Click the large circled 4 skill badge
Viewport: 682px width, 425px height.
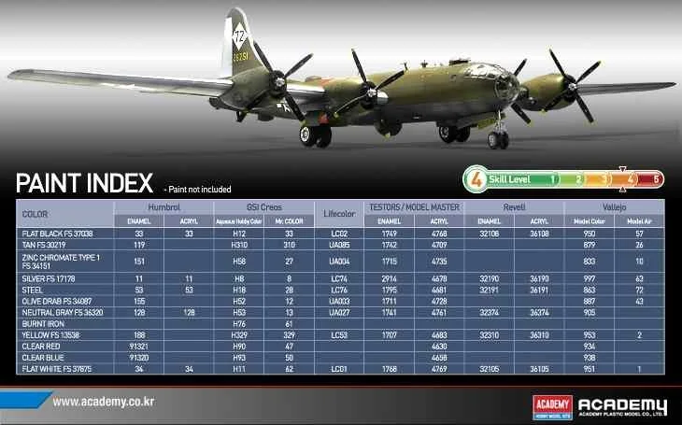tap(476, 178)
